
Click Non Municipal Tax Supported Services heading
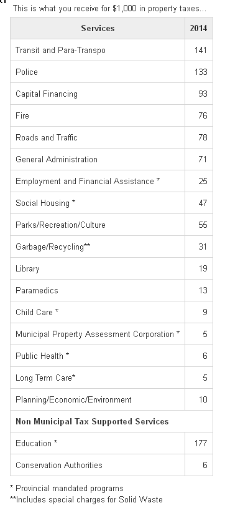coord(92,421)
